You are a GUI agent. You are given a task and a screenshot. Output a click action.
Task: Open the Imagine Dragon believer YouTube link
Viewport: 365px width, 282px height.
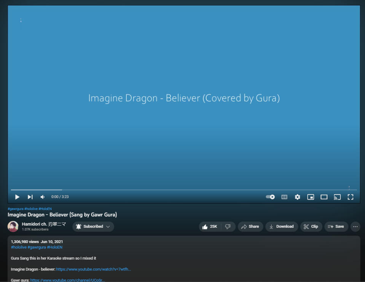(x=94, y=269)
